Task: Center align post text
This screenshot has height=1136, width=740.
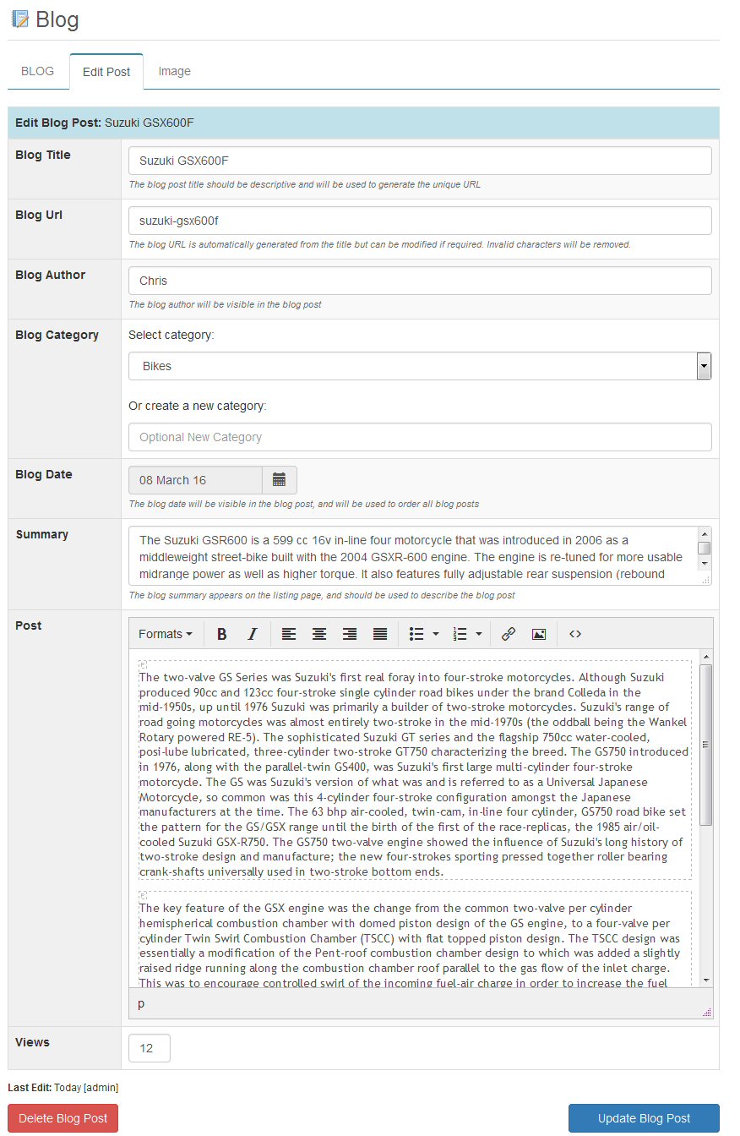Action: tap(319, 634)
